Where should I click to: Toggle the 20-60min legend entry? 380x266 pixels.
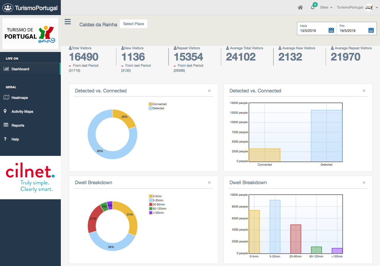[x=157, y=205]
